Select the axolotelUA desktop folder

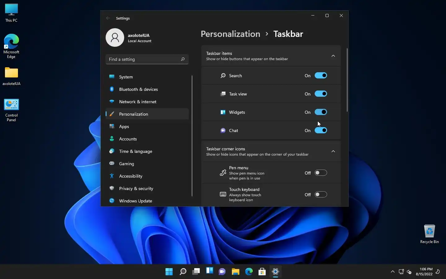11,76
